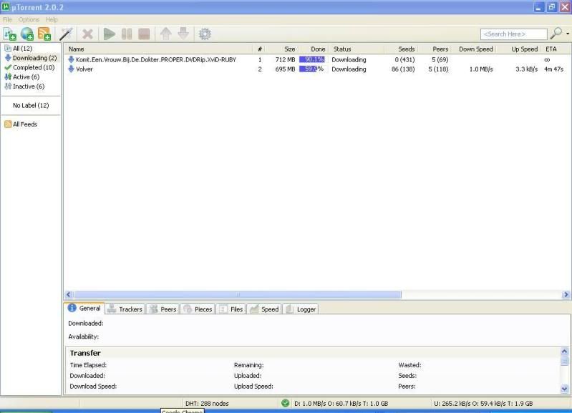Click the 1.0 MB/s down speed cell
The width and height of the screenshot is (572, 413).
[481, 69]
